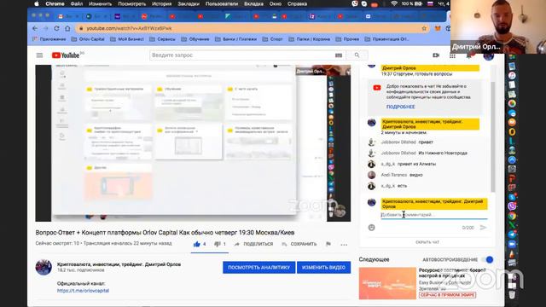Open the Apple menu
The image size is (546, 307).
click(x=37, y=3)
